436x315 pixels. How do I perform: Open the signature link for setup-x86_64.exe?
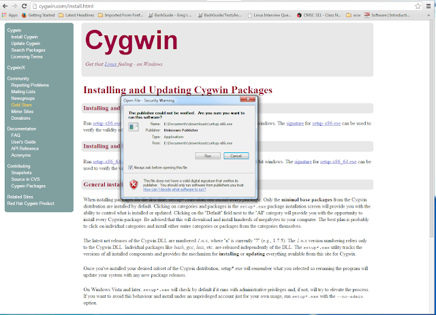(x=302, y=162)
